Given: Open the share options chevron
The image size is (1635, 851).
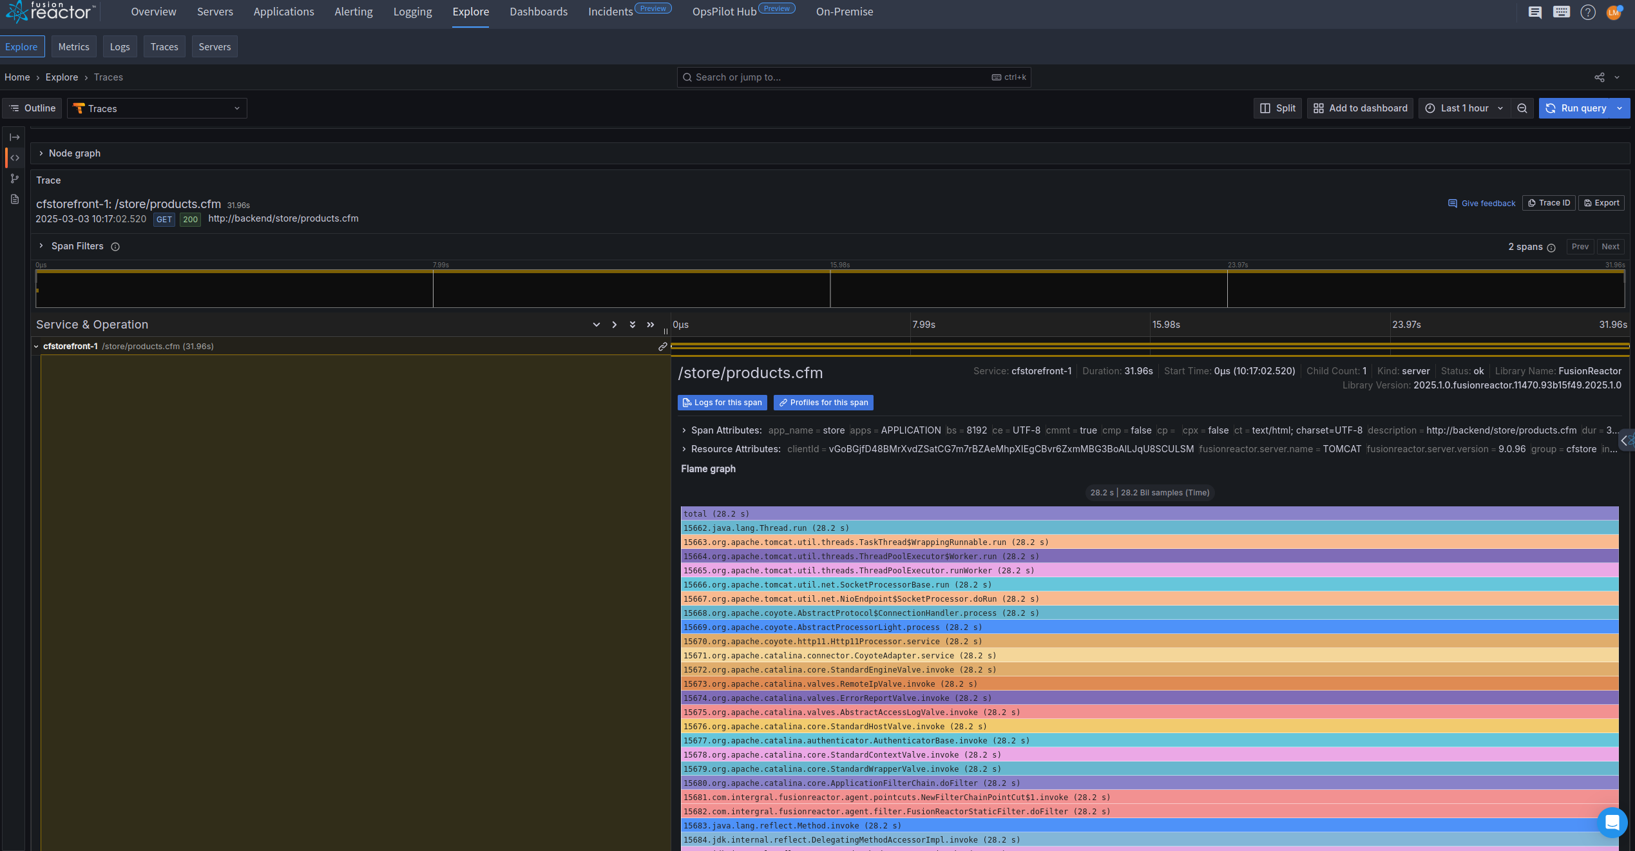Looking at the screenshot, I should (1617, 77).
